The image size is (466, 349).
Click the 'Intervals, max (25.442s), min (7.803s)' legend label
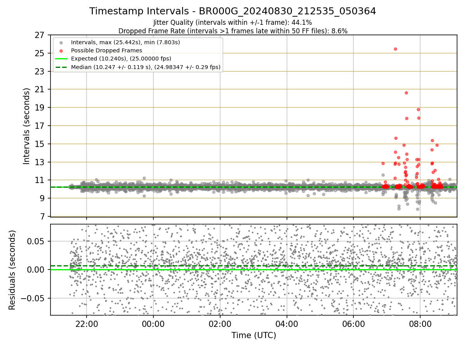click(125, 42)
